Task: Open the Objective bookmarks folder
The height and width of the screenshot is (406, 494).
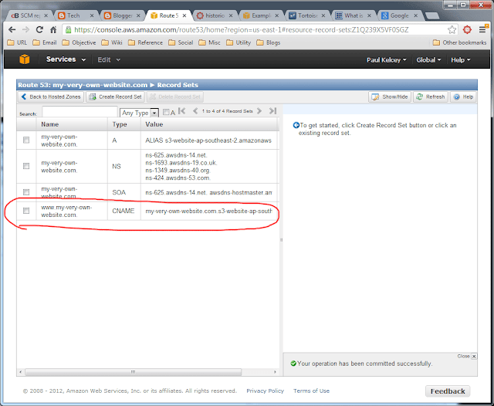Action: [x=79, y=42]
